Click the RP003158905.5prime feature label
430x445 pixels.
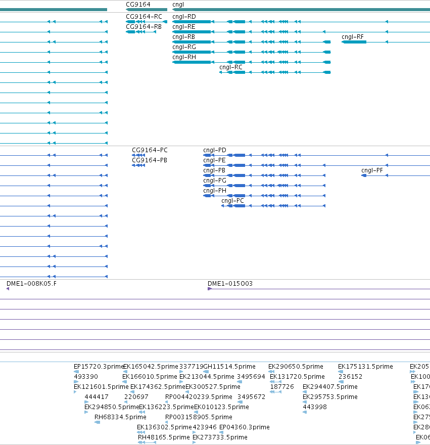pyautogui.click(x=199, y=417)
